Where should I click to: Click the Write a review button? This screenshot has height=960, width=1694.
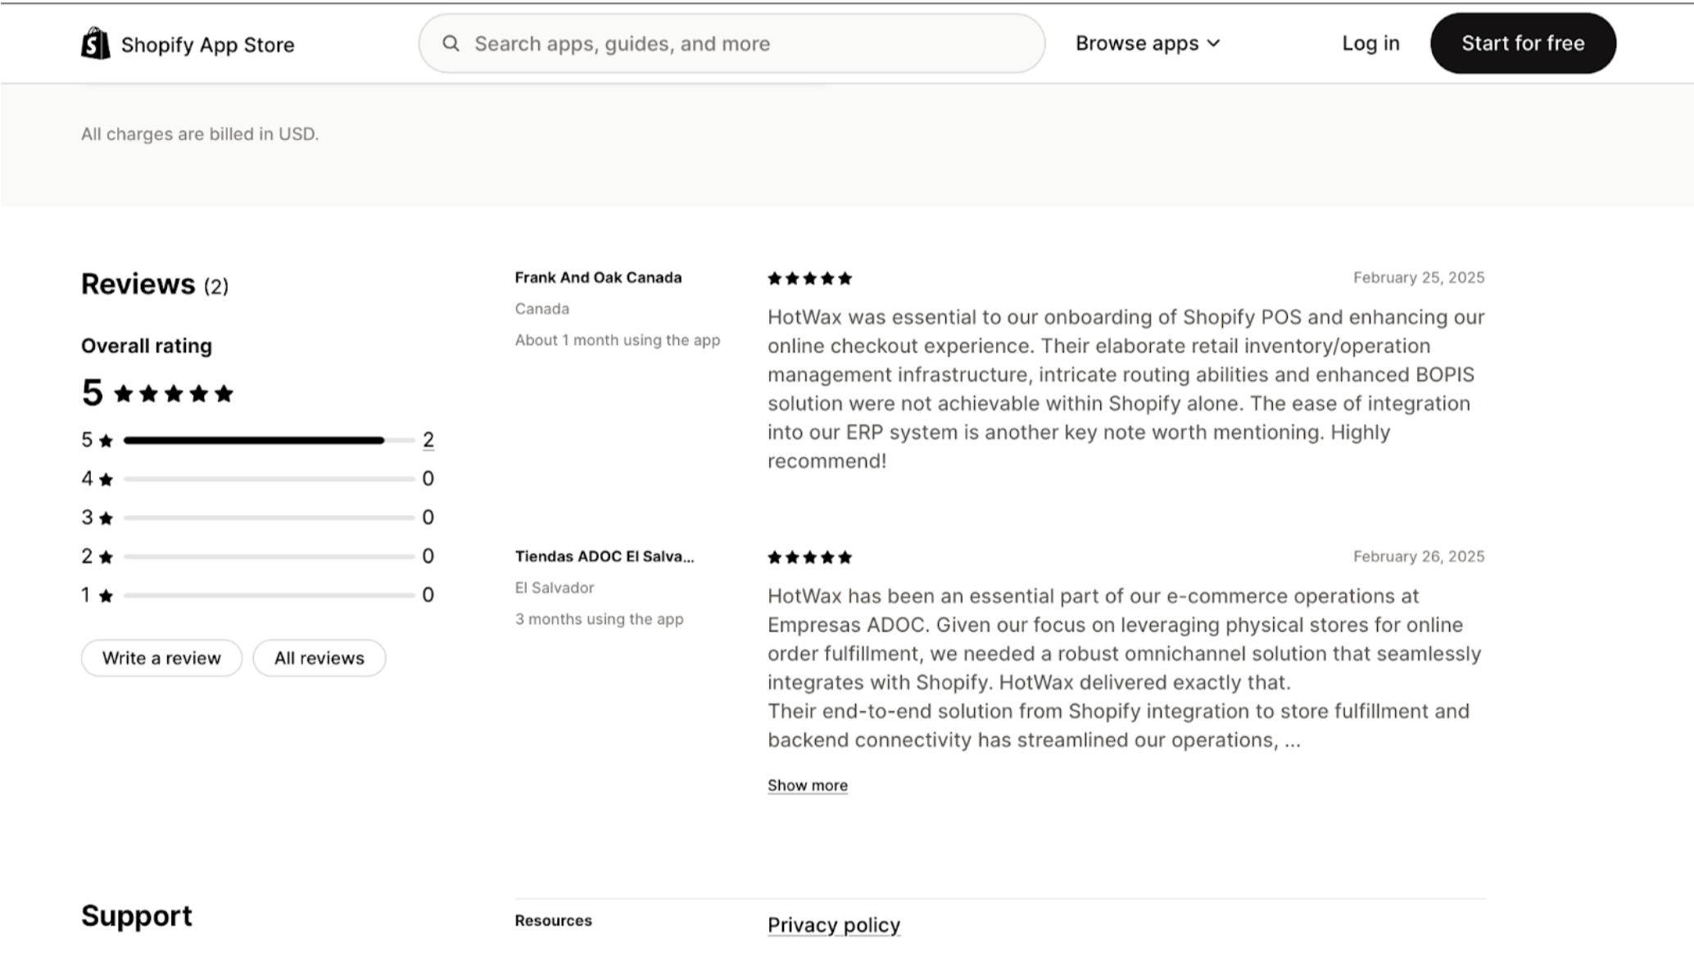(x=161, y=659)
